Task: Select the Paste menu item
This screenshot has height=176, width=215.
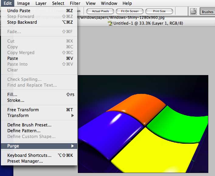Action: (x=39, y=58)
